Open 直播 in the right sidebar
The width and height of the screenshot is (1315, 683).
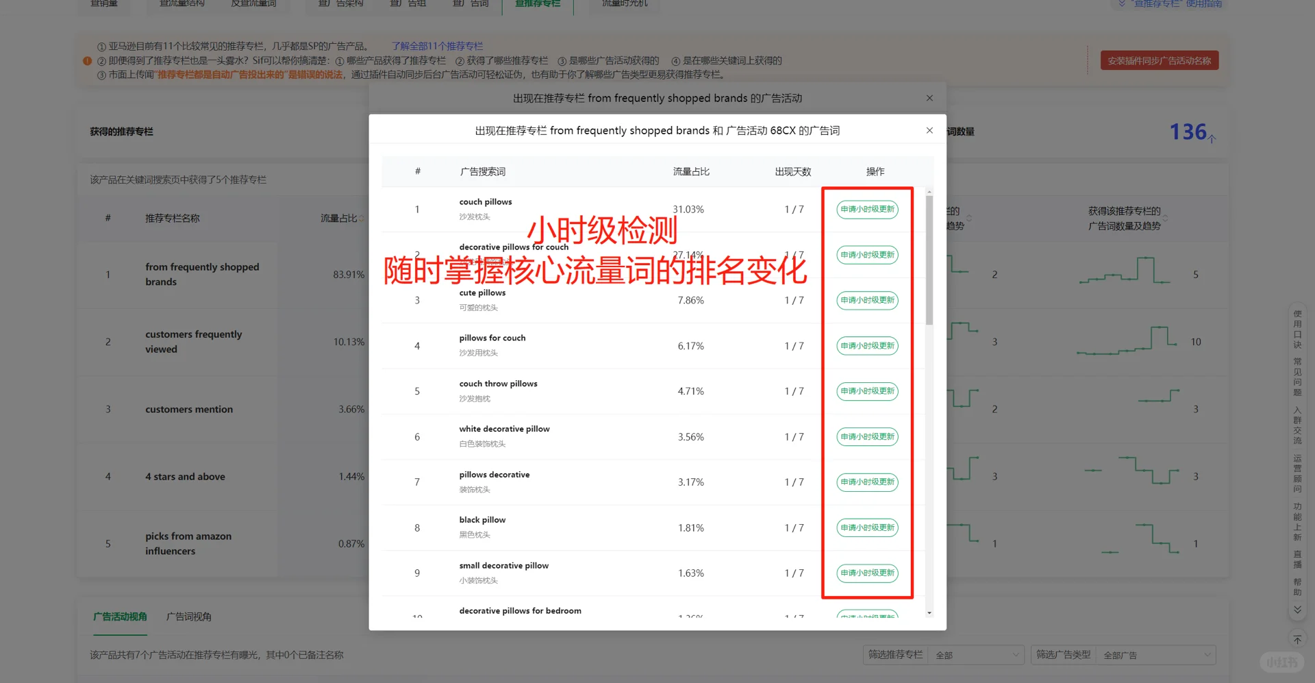point(1297,559)
